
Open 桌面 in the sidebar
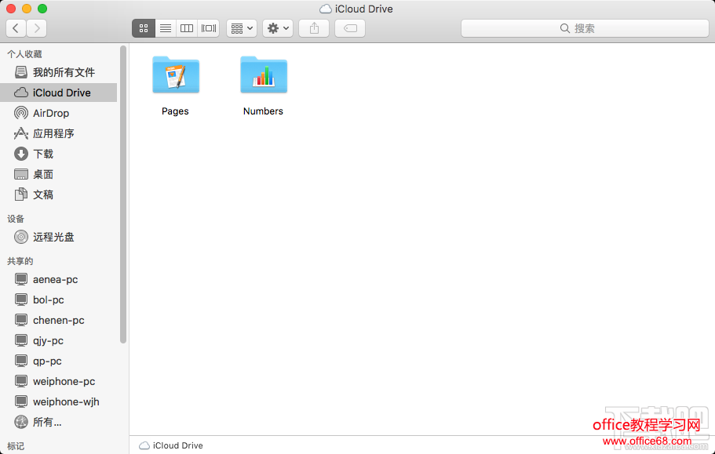click(x=58, y=174)
